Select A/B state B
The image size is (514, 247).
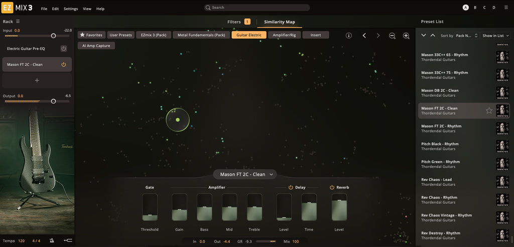coord(475,7)
